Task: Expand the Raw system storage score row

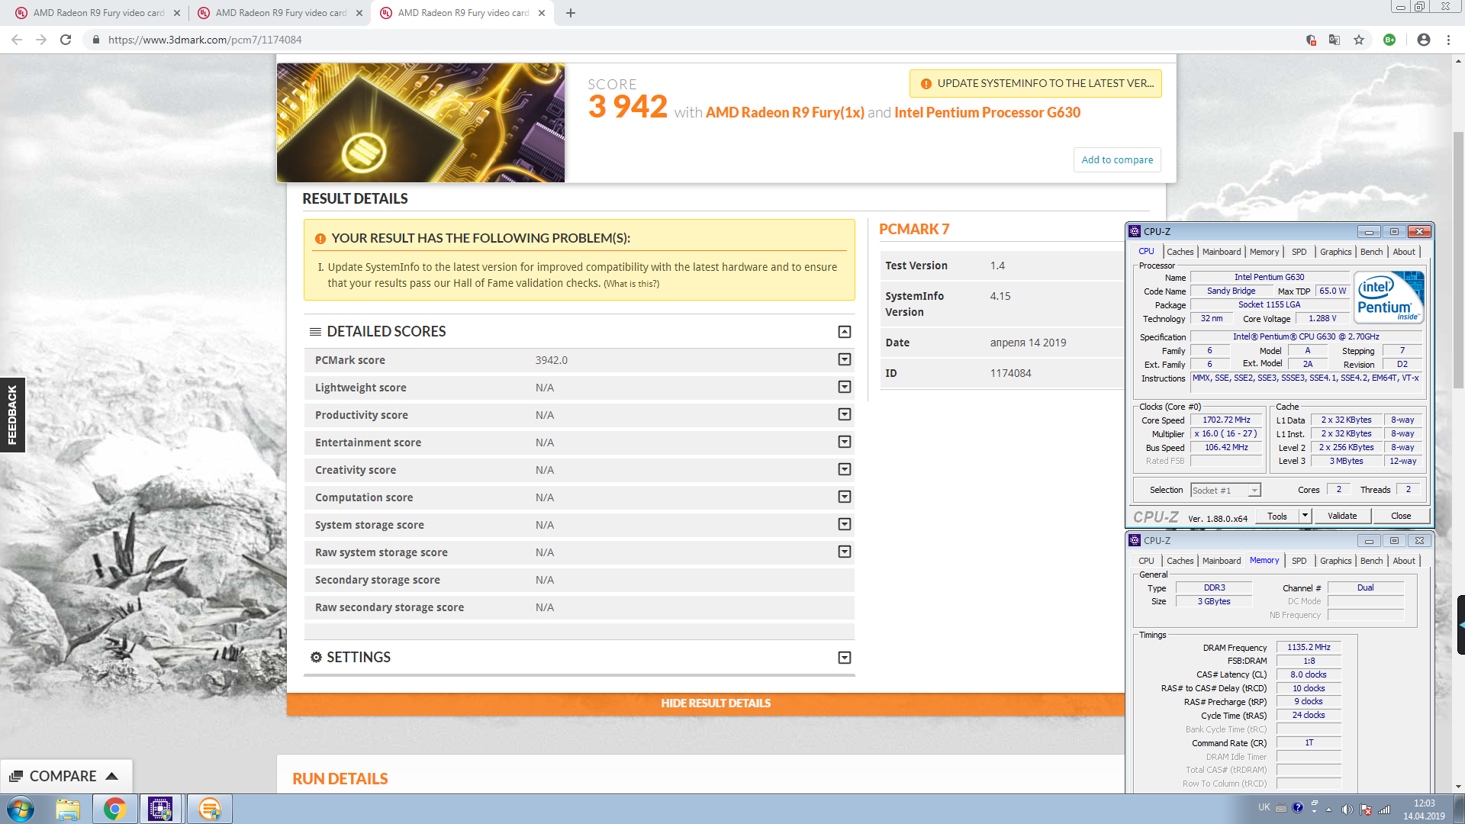Action: point(845,552)
